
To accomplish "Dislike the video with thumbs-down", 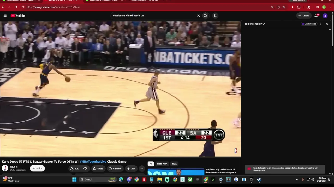I will click(85, 169).
